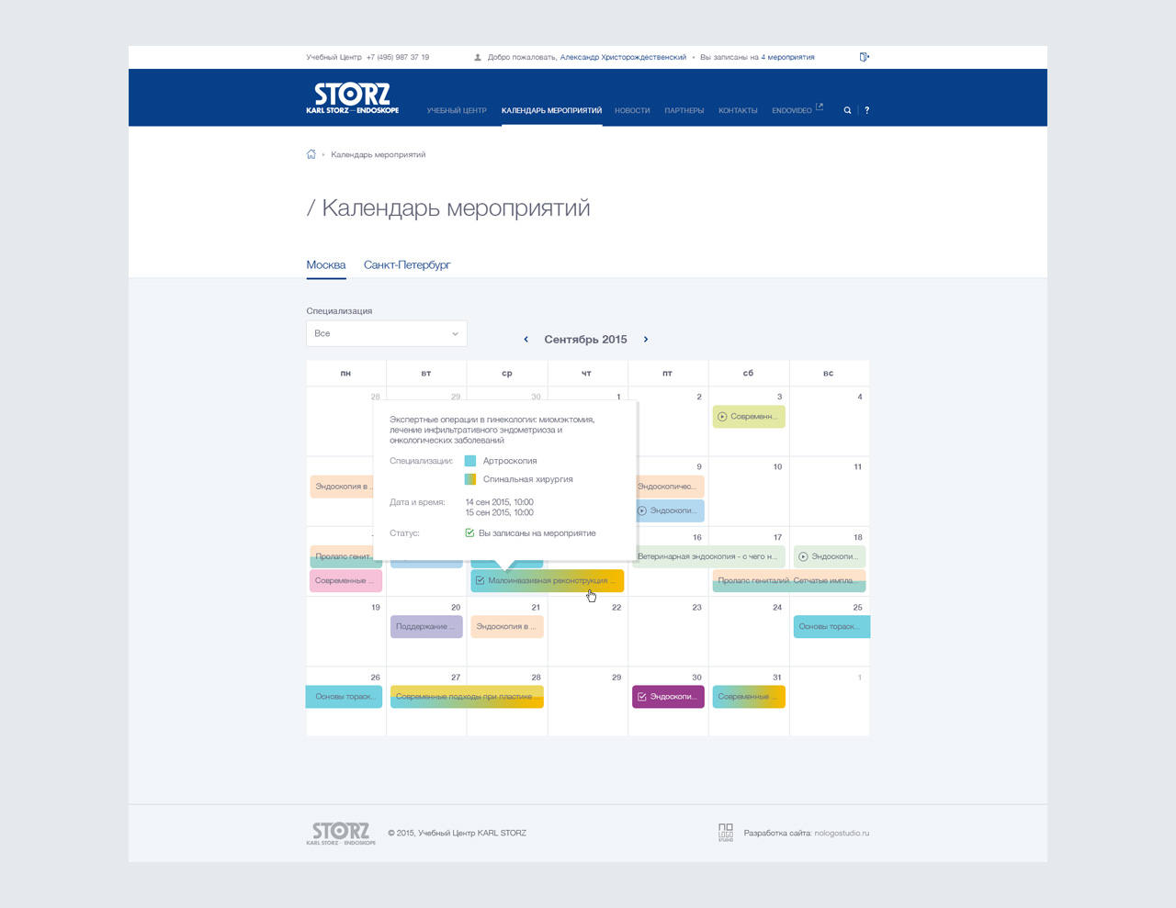The width and height of the screenshot is (1176, 908).
Task: Click play icon on Sunday 18 event
Action: 803,556
